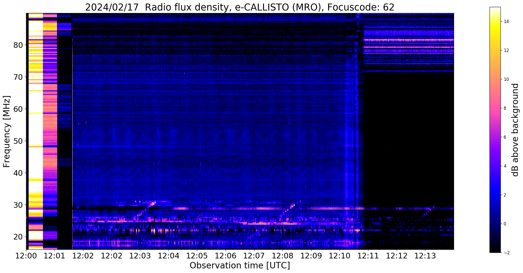This screenshot has width=523, height=273.
Task: Click the colorbar tick value 10
Action: click(506, 79)
